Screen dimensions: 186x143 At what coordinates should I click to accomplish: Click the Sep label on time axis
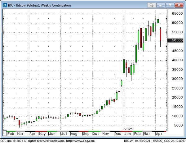(x=86, y=134)
